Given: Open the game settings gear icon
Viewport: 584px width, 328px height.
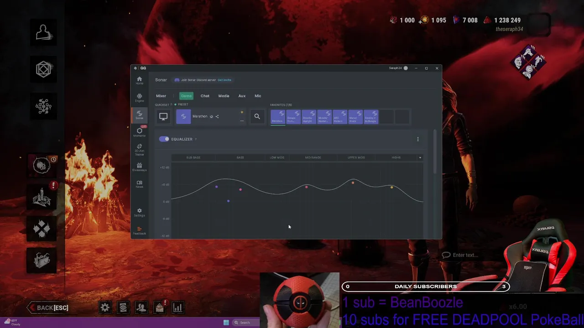Looking at the screenshot, I should [105, 307].
